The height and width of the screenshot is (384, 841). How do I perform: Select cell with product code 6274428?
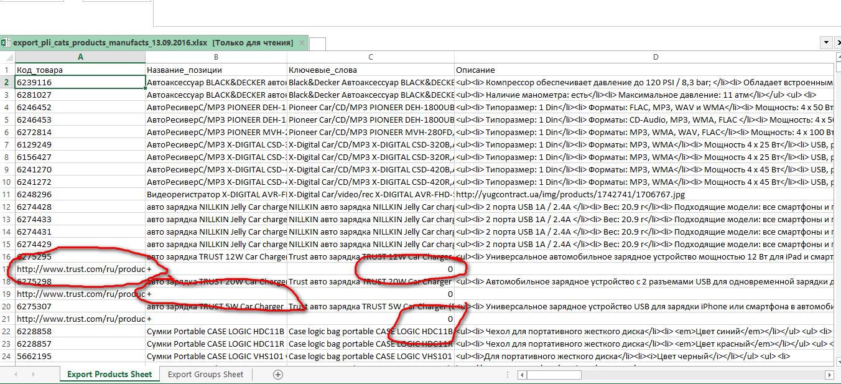point(80,207)
